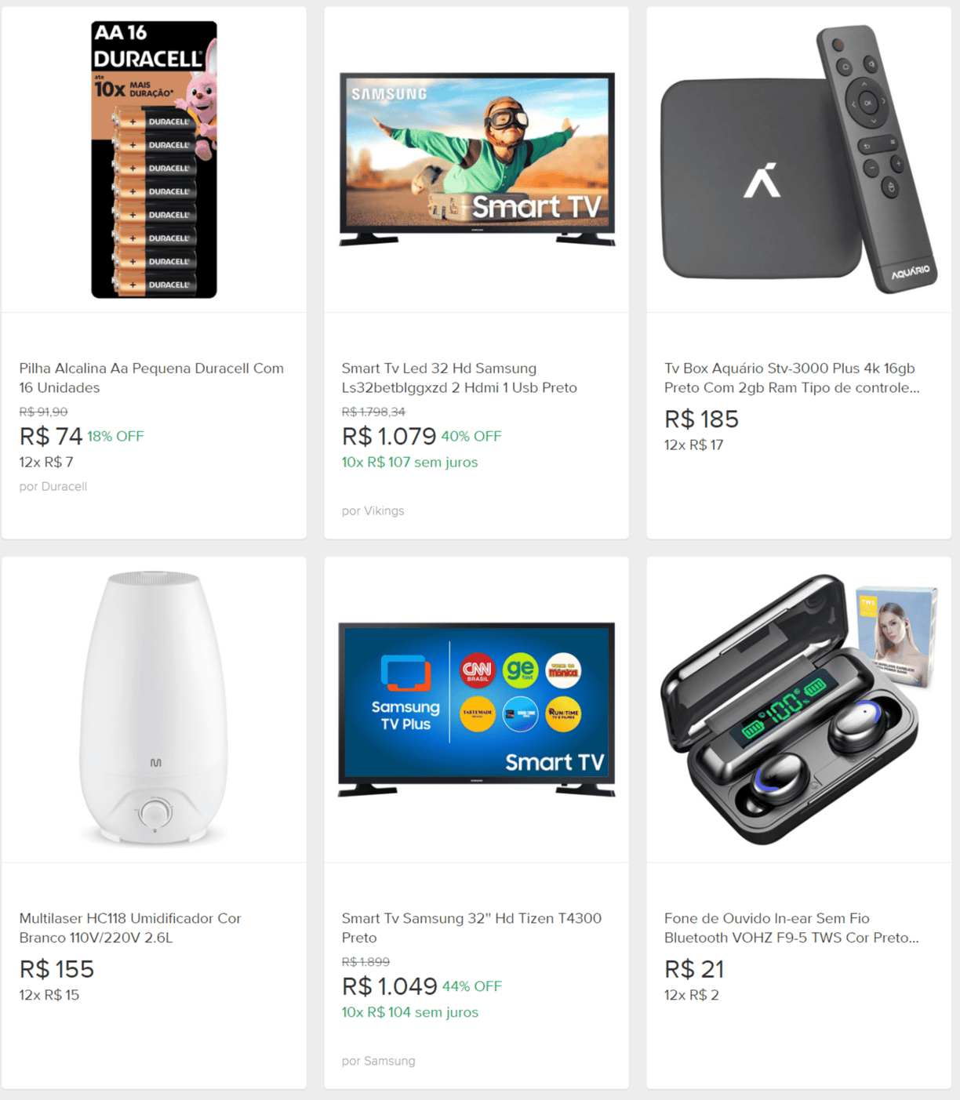Click seller label por Vikings
Screen dimensions: 960x1100
tap(373, 510)
